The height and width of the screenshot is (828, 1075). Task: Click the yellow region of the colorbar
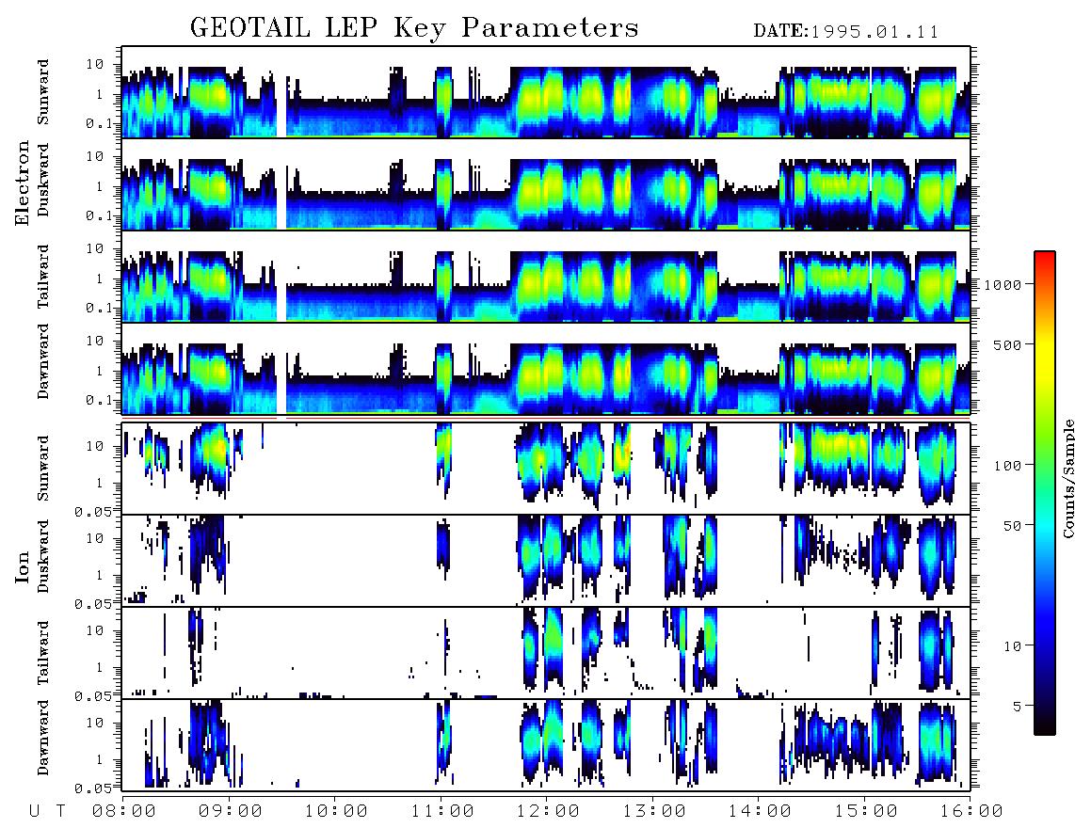point(1044,353)
